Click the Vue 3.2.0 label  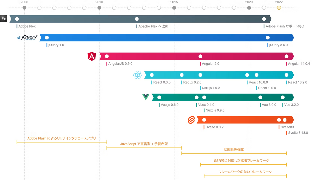[x=291, y=105]
